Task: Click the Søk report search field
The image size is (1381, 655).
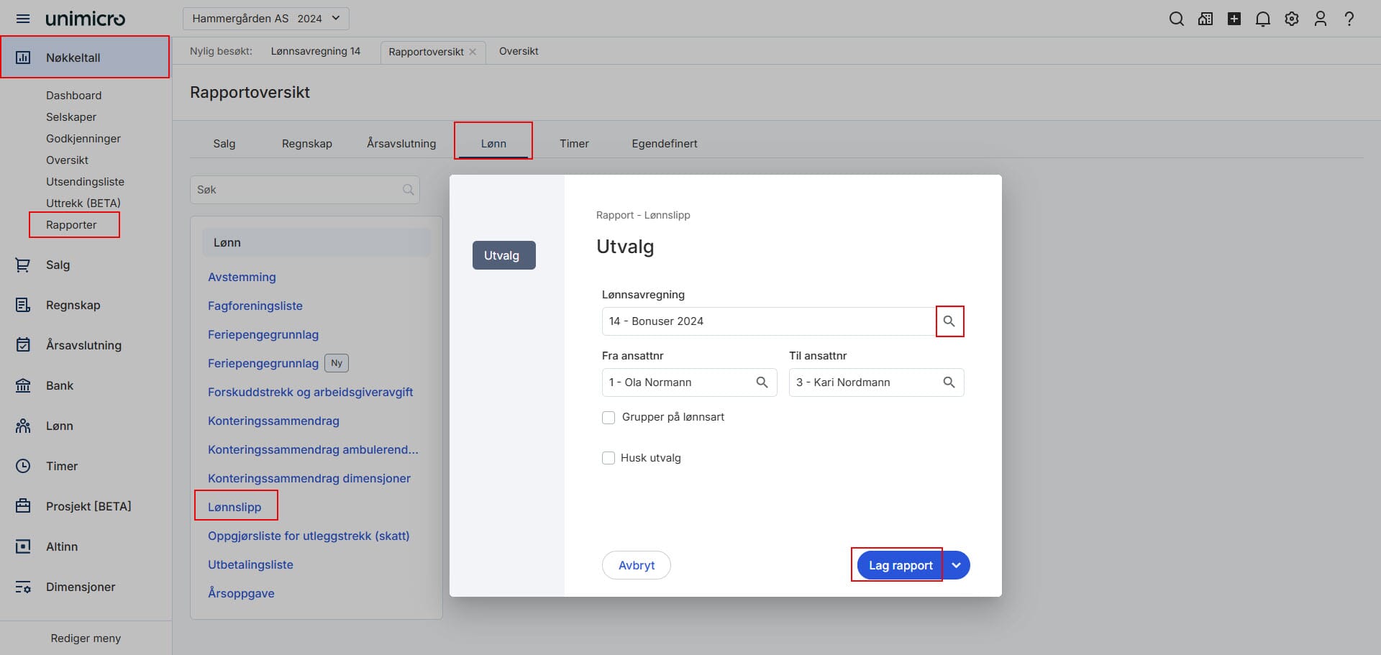Action: point(305,190)
